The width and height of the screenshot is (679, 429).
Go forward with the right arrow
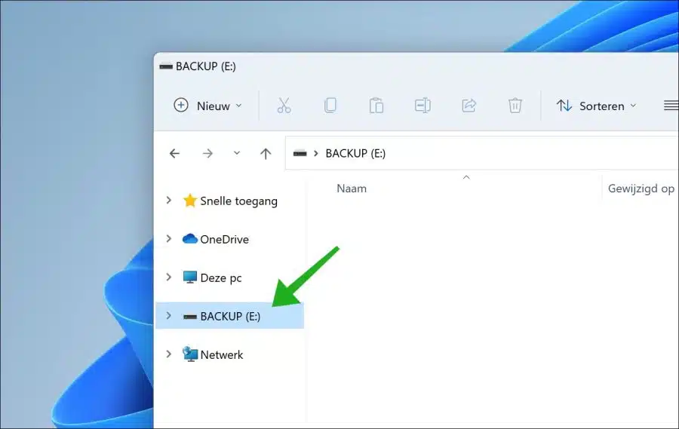point(207,153)
